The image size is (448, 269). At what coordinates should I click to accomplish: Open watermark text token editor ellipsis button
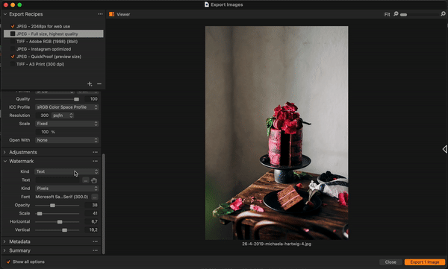pyautogui.click(x=85, y=180)
